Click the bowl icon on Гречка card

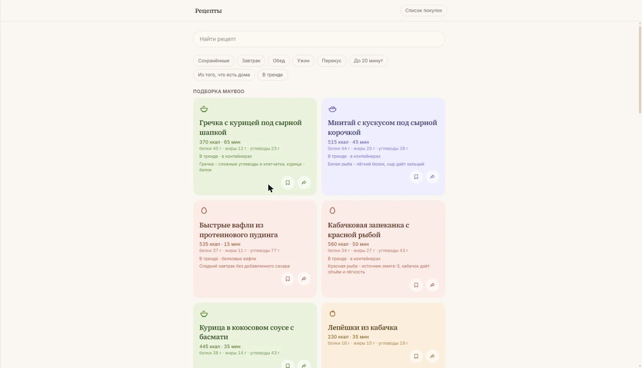pos(204,109)
